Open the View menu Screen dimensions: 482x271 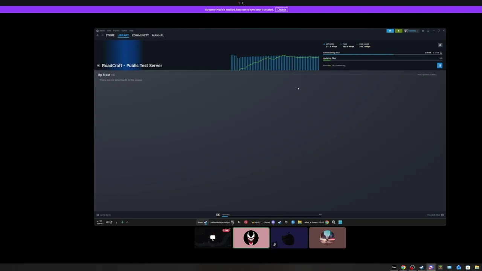[109, 30]
